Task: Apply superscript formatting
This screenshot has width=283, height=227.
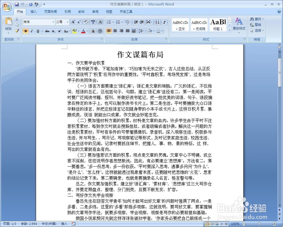Action: pyautogui.click(x=59, y=31)
